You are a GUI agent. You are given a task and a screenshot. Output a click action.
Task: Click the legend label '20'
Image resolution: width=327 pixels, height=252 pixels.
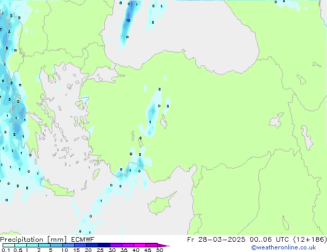[x=88, y=250]
